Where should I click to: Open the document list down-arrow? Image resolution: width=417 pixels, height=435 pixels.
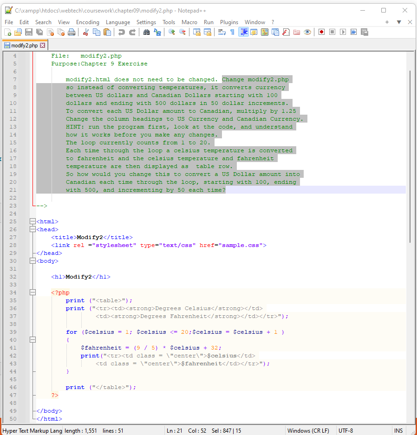[399, 22]
